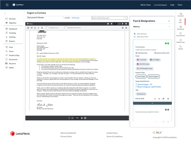191x142 pixels.
Task: Collapse the fact card with the chevron bar
Action: 153,103
